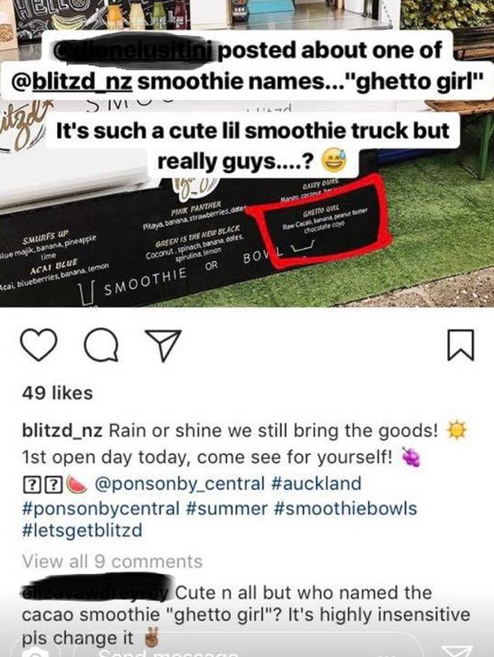
Task: Open the #smoothiebowls hashtag
Action: pos(346,508)
